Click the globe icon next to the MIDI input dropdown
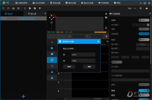The height and width of the screenshot is (100, 152). [x=148, y=25]
